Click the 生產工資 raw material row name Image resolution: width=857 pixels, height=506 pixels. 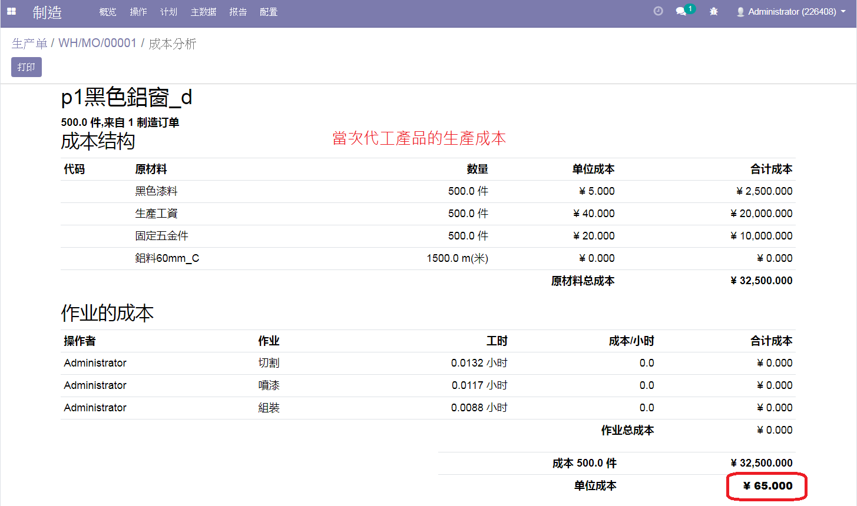[x=156, y=214]
